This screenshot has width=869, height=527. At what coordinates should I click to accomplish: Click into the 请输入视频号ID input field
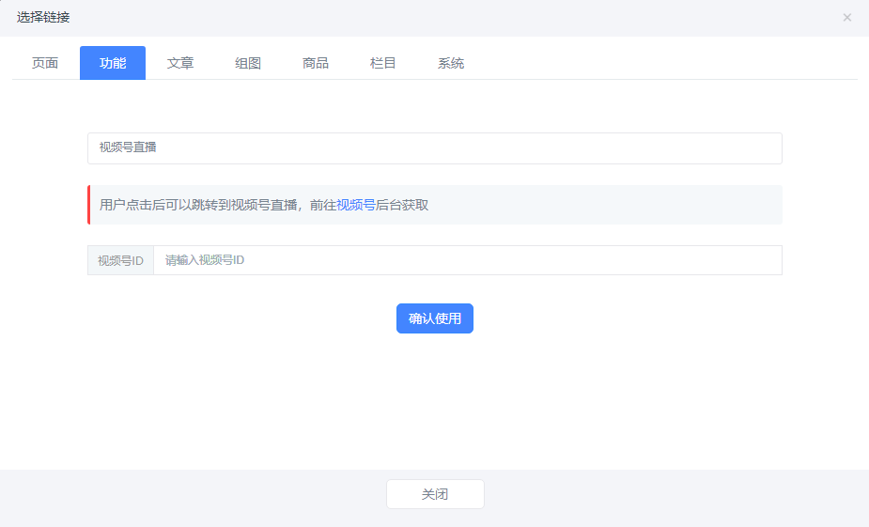467,260
